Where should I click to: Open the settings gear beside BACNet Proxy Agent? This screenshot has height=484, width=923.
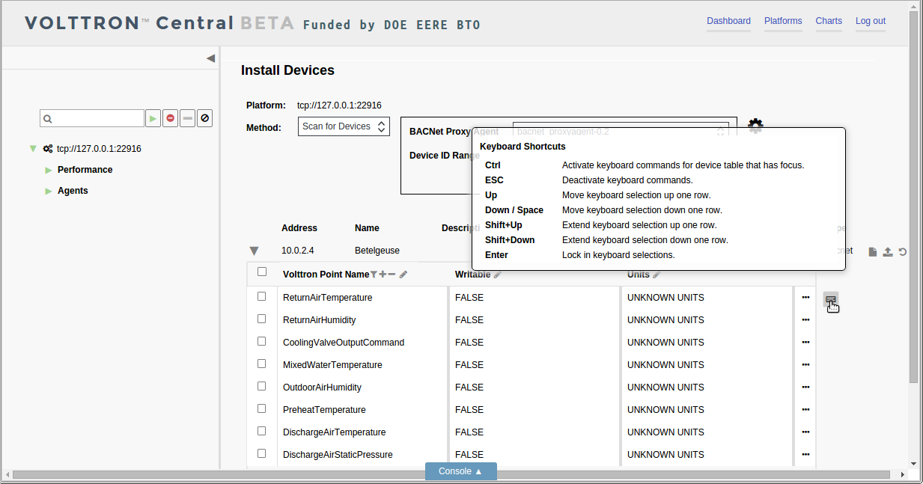755,126
